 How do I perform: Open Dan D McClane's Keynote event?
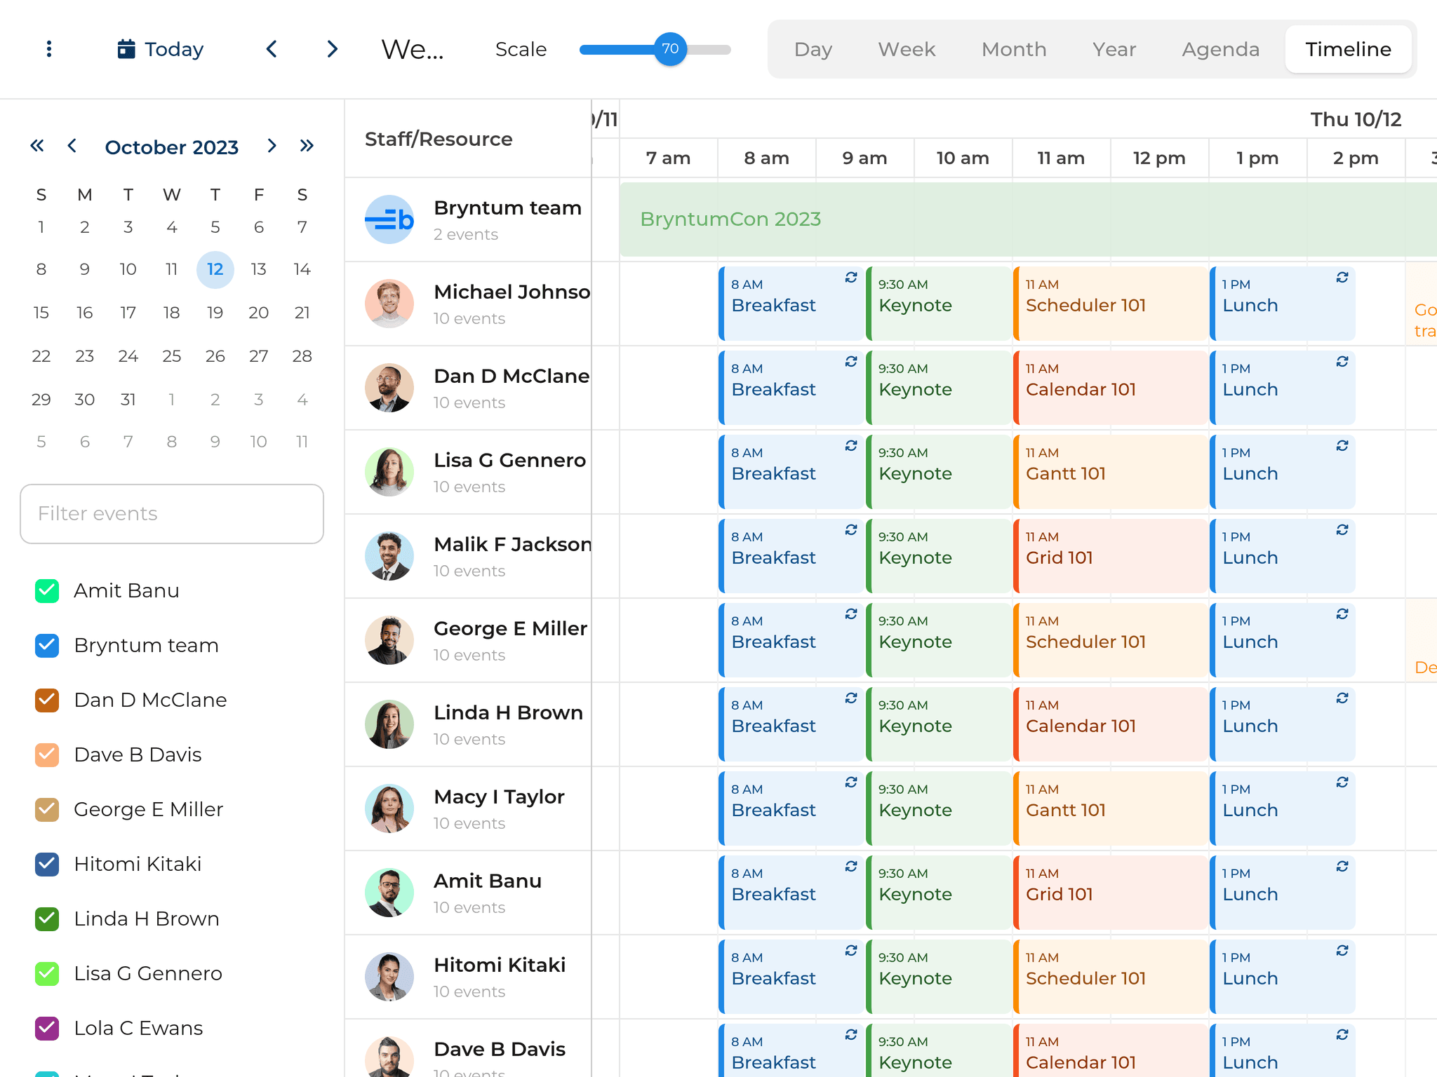coord(938,388)
